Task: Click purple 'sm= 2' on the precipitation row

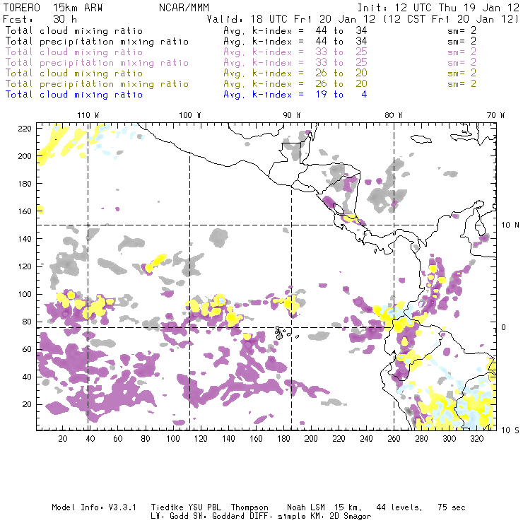Action: click(462, 63)
